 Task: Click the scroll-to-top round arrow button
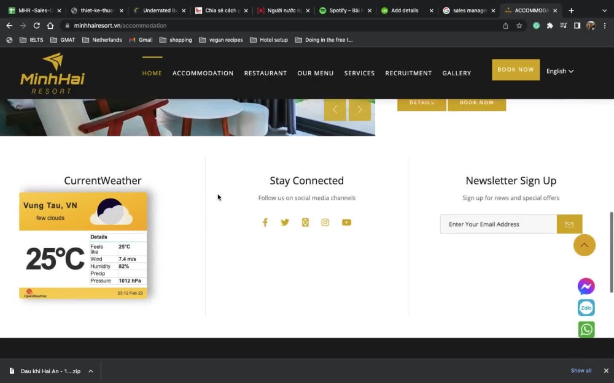585,245
